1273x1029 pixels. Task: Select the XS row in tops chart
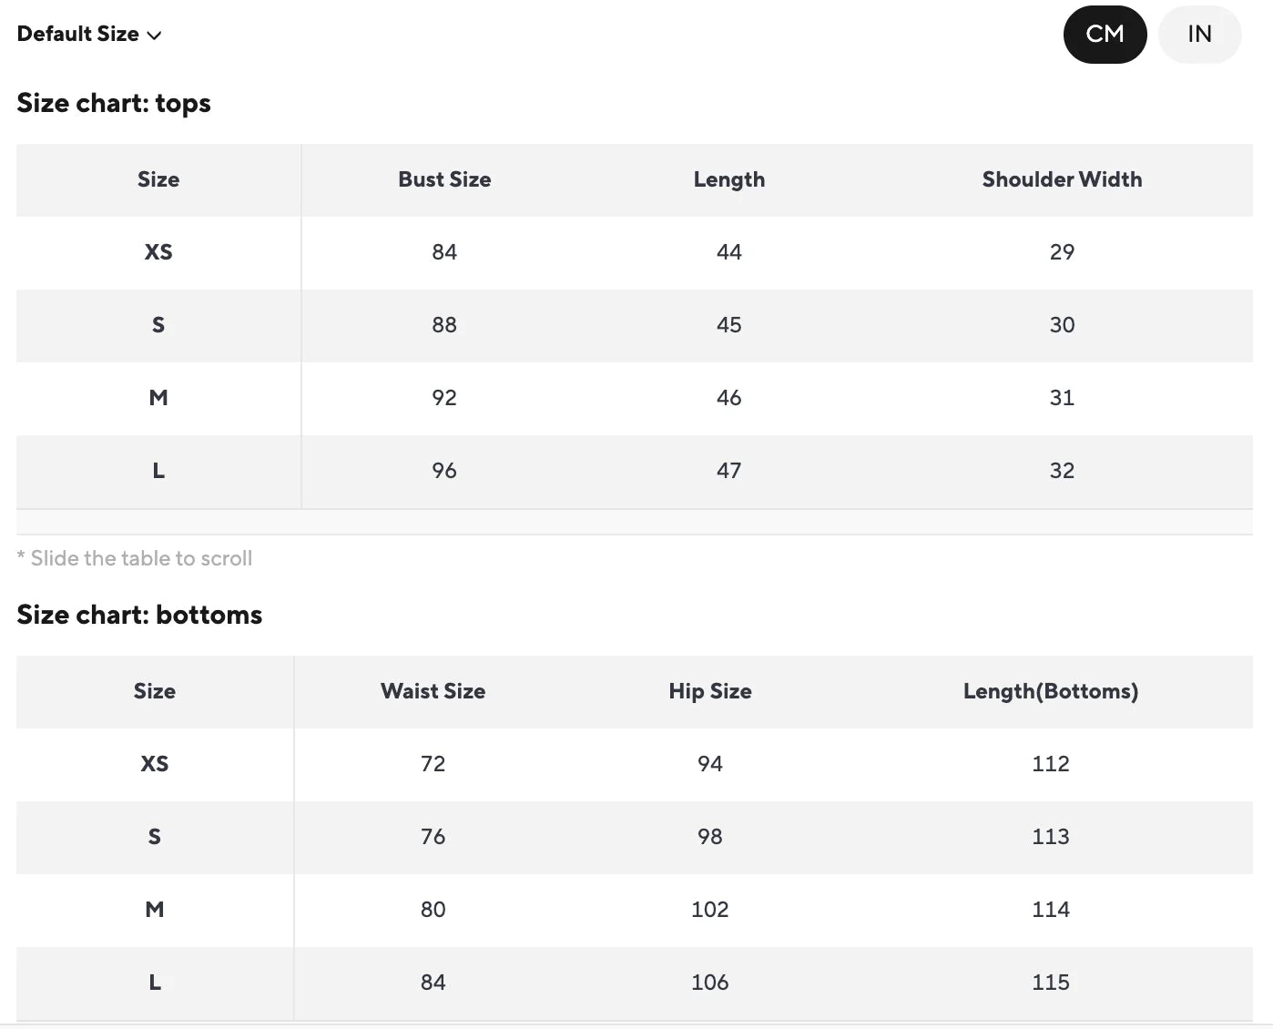click(x=635, y=252)
